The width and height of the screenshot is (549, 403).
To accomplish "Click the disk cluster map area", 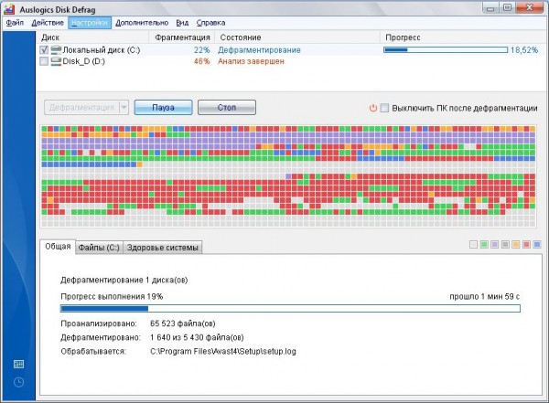I will (288, 176).
